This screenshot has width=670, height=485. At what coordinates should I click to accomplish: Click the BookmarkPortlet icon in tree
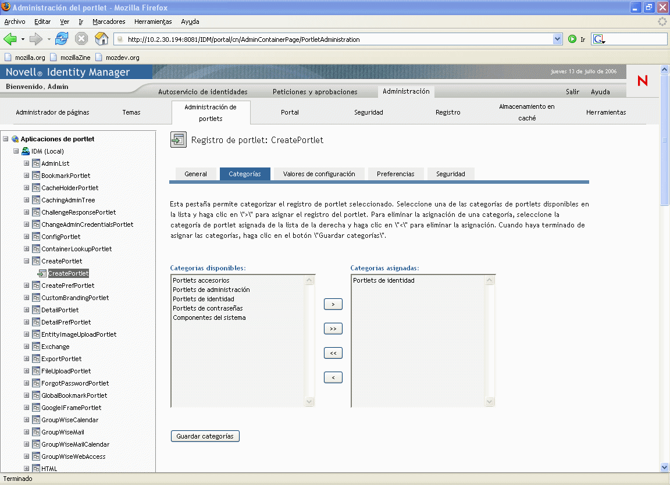pyautogui.click(x=36, y=176)
